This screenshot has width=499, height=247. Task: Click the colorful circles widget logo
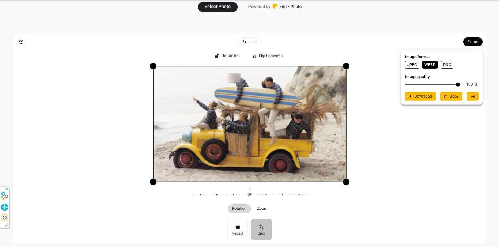pos(4,196)
